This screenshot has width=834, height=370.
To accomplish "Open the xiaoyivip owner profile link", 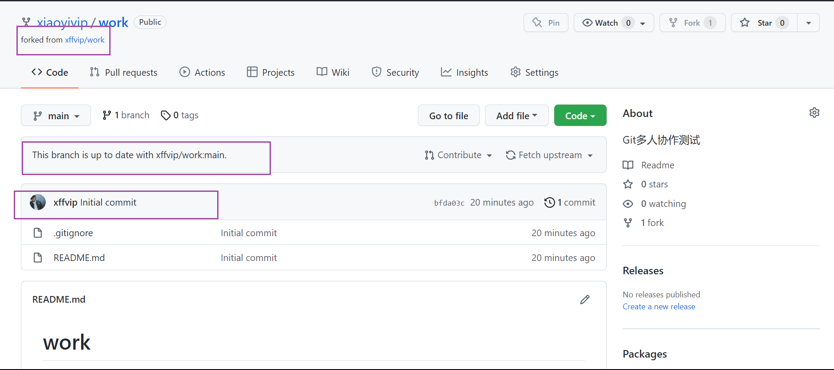I will click(x=62, y=22).
